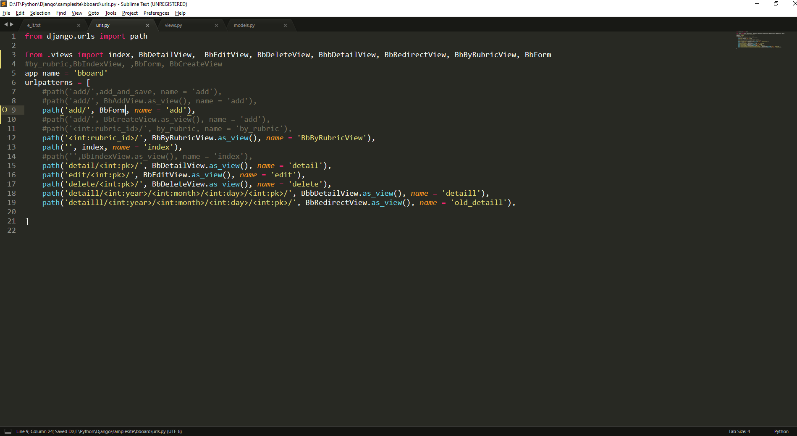
Task: Click django.urls in the first line
Action: (71, 36)
